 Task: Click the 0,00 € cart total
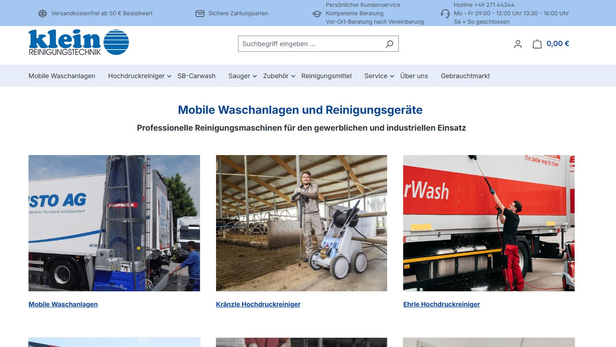click(558, 43)
